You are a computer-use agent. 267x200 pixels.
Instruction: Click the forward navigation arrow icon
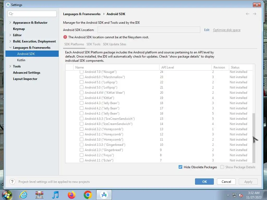tap(254, 14)
